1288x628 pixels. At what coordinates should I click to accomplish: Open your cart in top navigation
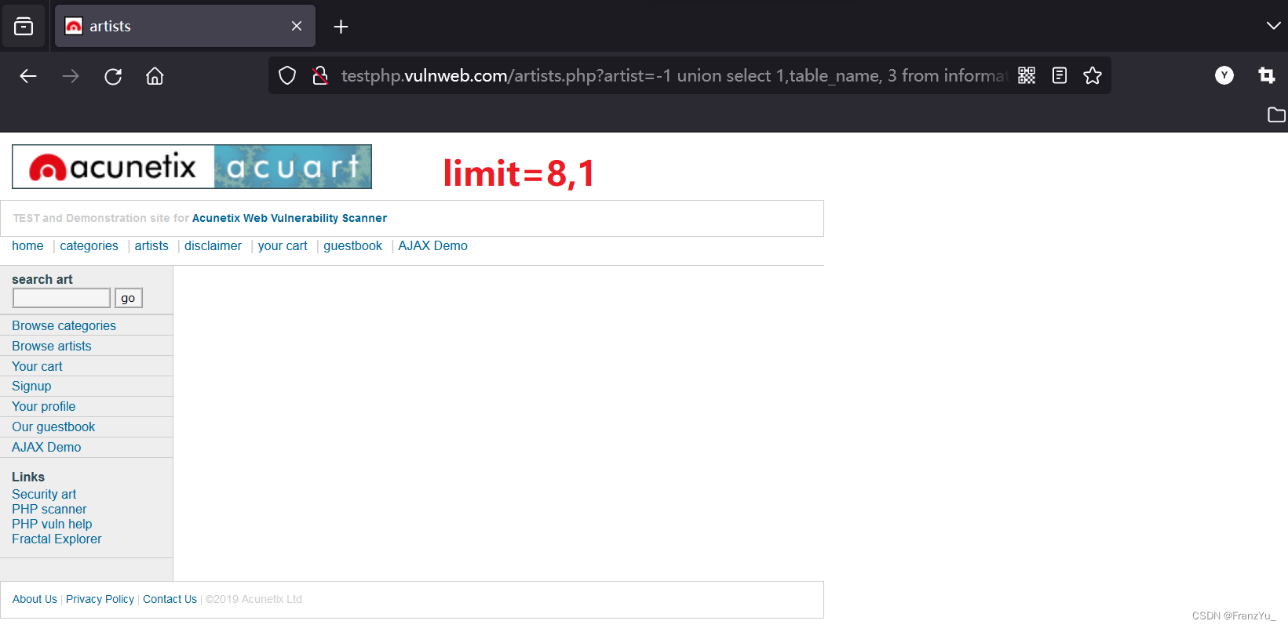coord(283,246)
